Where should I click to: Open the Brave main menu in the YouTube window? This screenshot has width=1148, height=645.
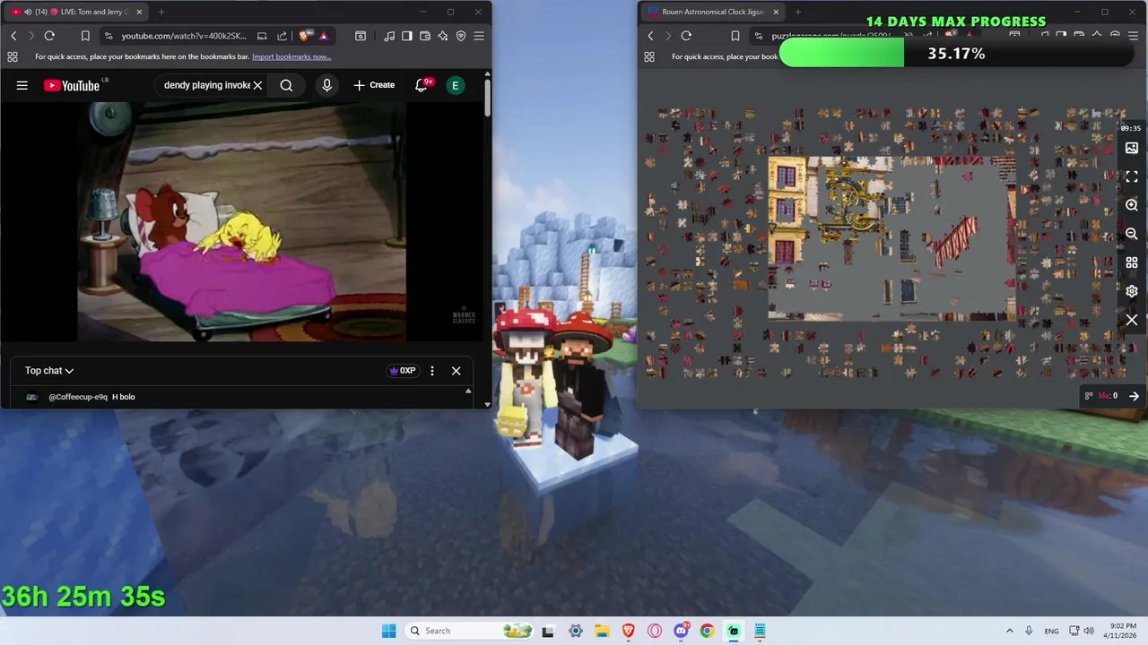click(479, 36)
